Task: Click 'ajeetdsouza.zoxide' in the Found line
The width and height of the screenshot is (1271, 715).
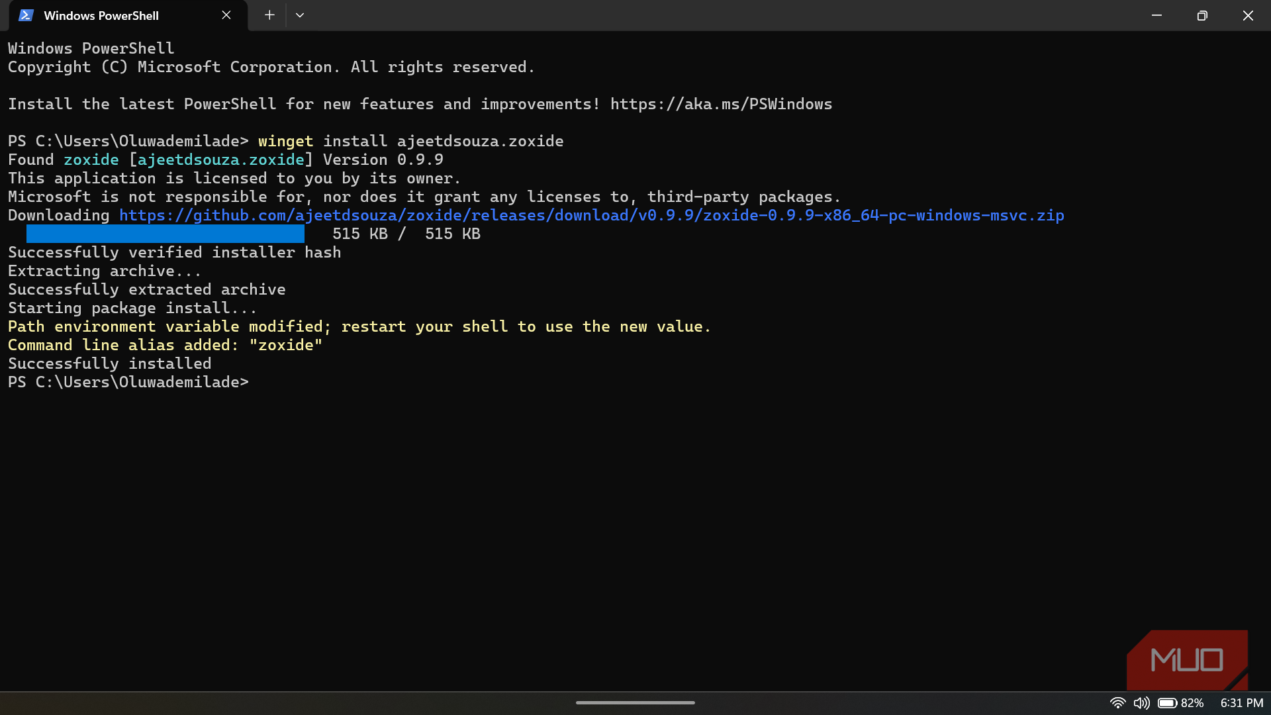Action: tap(221, 160)
